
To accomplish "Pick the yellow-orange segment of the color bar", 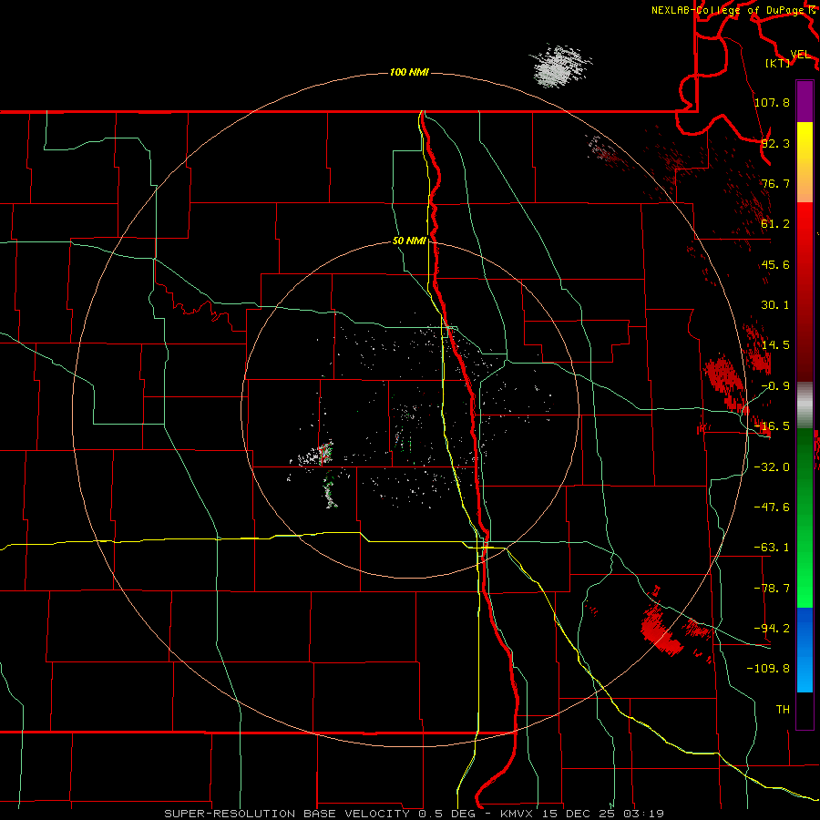I will pos(805,162).
